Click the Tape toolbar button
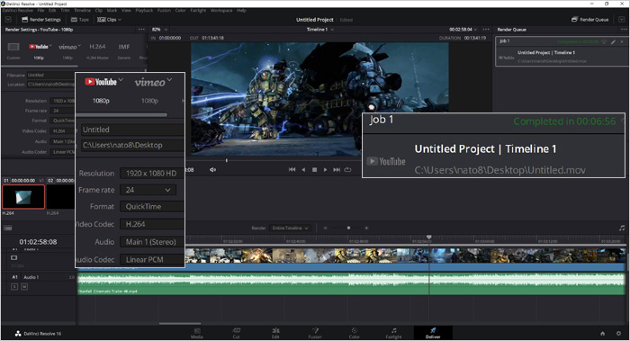The image size is (630, 341). [x=79, y=19]
